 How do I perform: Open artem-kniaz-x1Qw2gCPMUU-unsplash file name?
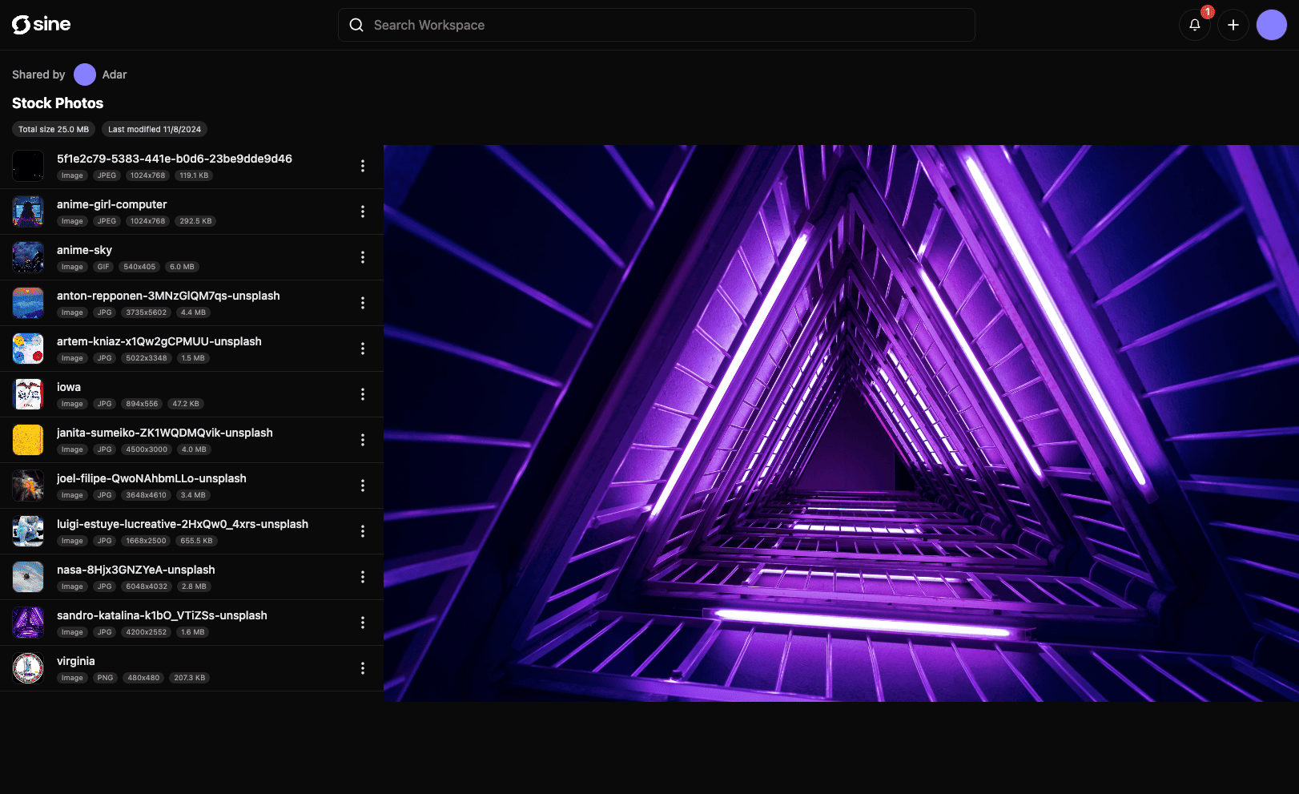159,341
